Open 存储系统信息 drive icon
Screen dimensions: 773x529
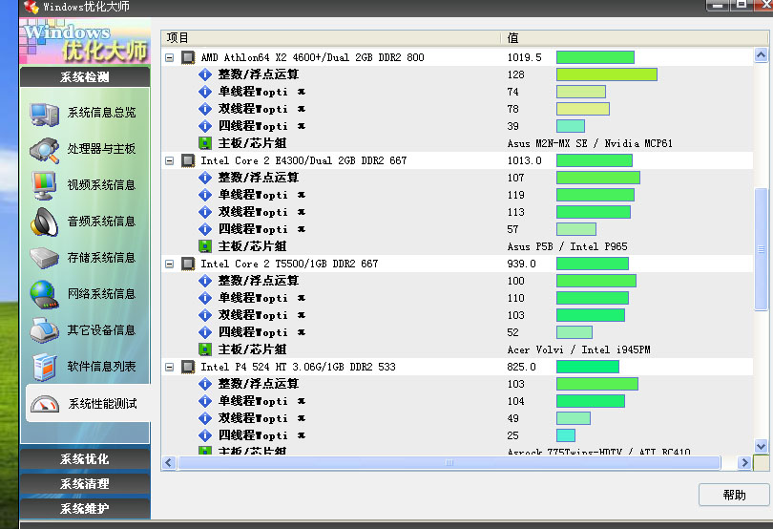tap(44, 258)
